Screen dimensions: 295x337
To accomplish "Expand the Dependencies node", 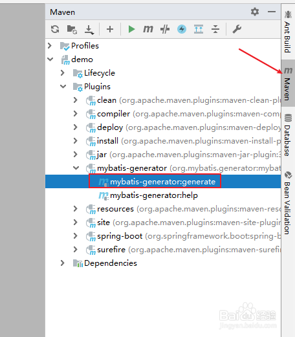I will click(x=62, y=263).
